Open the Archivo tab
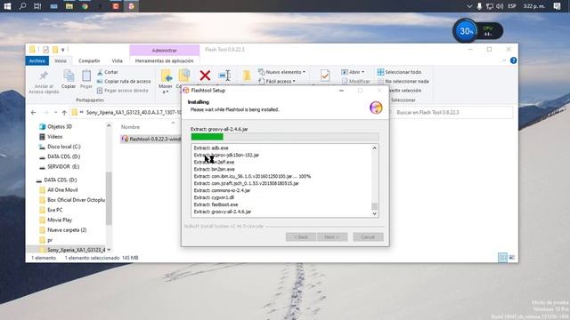Image resolution: width=570 pixels, height=320 pixels. [x=37, y=61]
